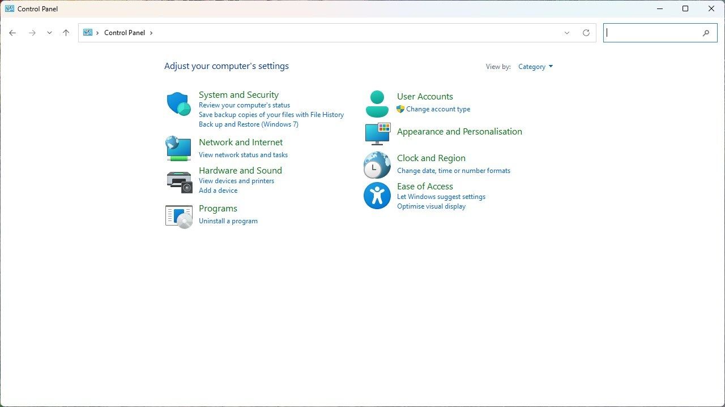Click Uninstall a program link

(x=228, y=221)
